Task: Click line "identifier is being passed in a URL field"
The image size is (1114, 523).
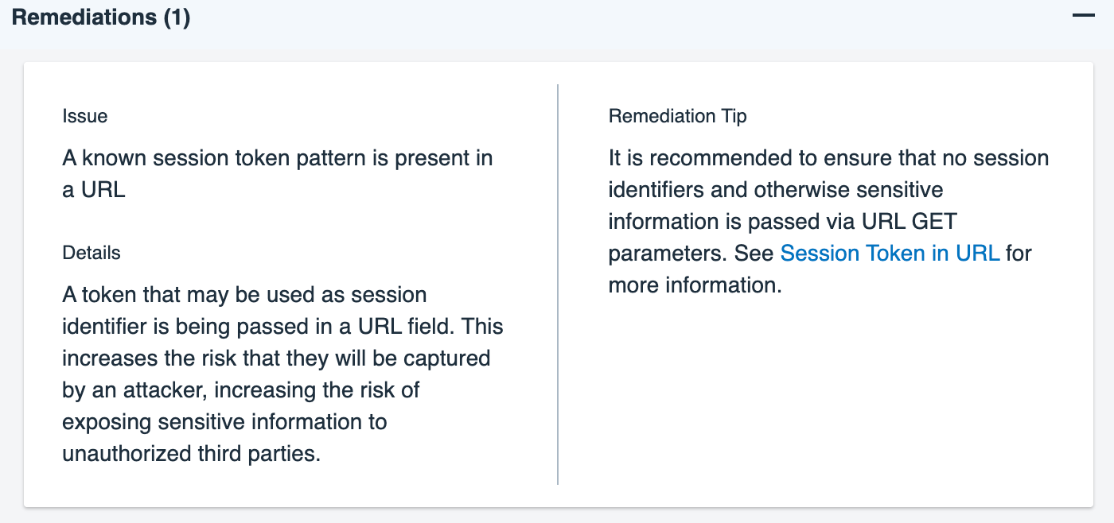Action: point(282,327)
